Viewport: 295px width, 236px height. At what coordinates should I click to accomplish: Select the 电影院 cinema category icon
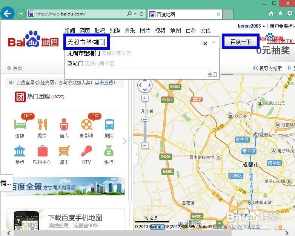[x=86, y=124]
